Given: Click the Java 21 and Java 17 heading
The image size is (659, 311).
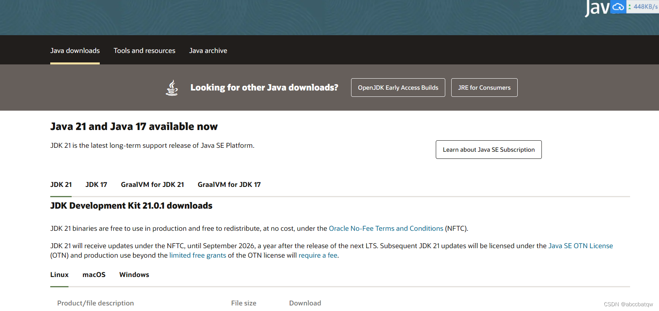Looking at the screenshot, I should (x=134, y=126).
